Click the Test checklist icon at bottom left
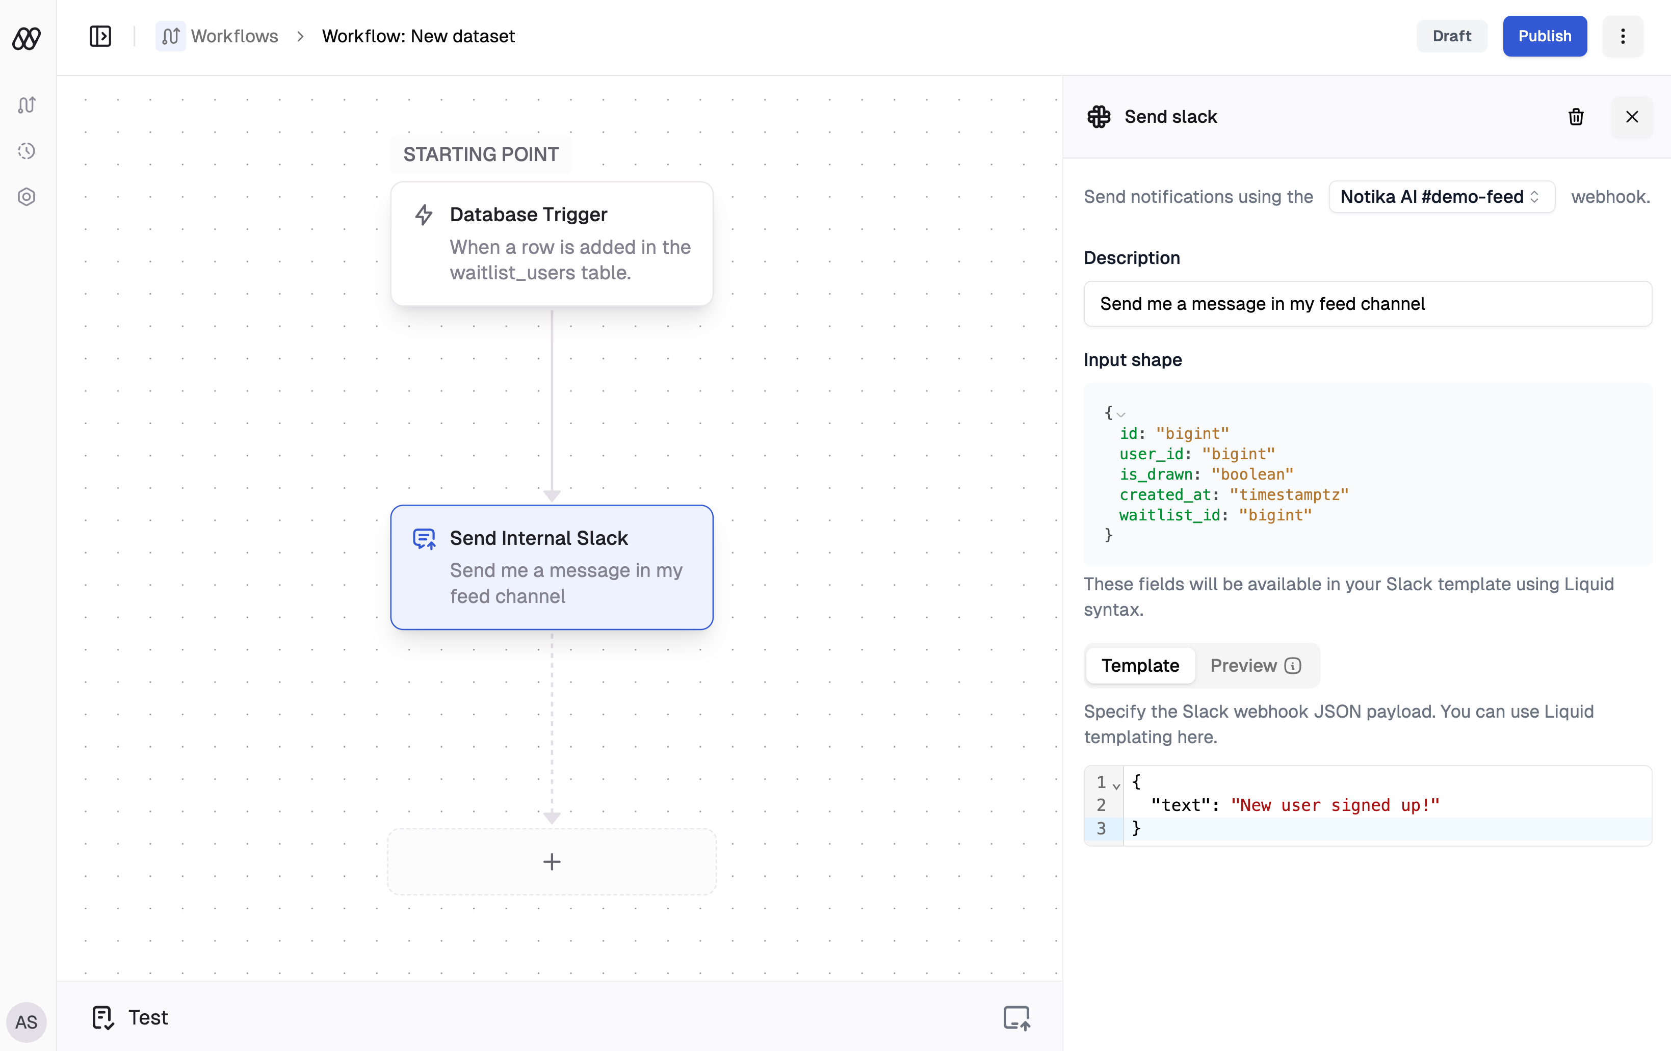 [x=102, y=1017]
